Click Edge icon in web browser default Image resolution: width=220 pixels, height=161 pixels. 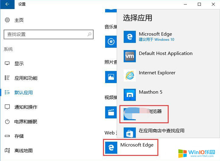111,148
